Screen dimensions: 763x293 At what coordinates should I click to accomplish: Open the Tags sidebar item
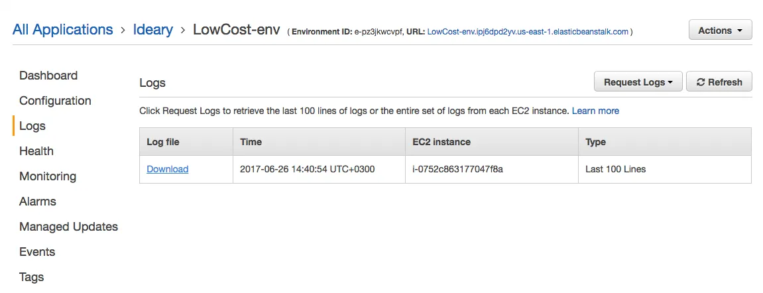click(32, 277)
